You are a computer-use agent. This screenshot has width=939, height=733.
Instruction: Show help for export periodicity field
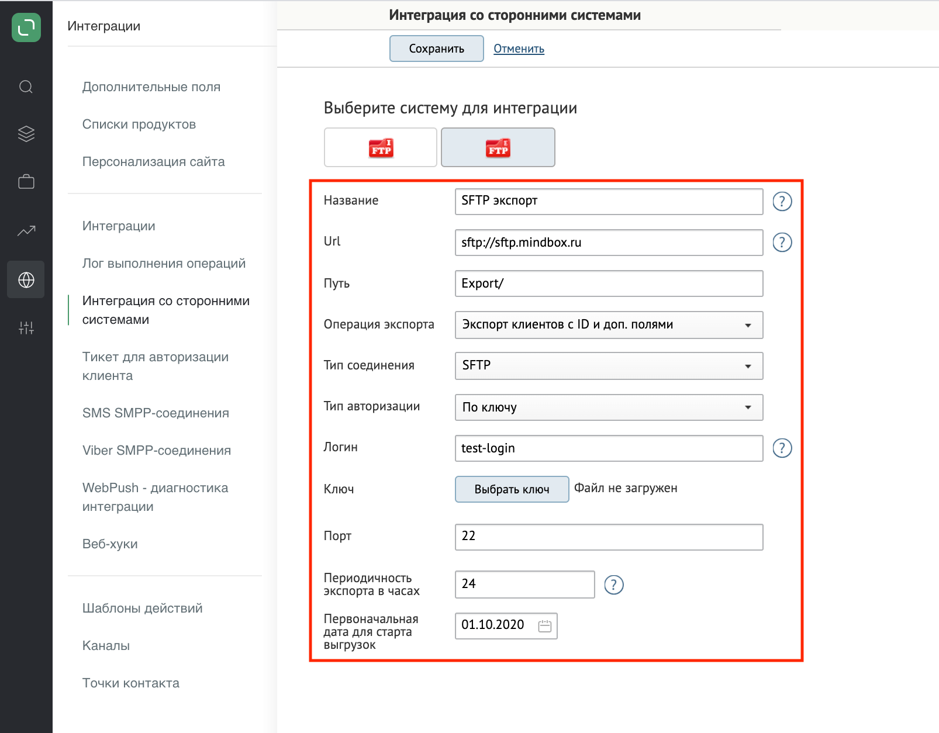point(613,585)
